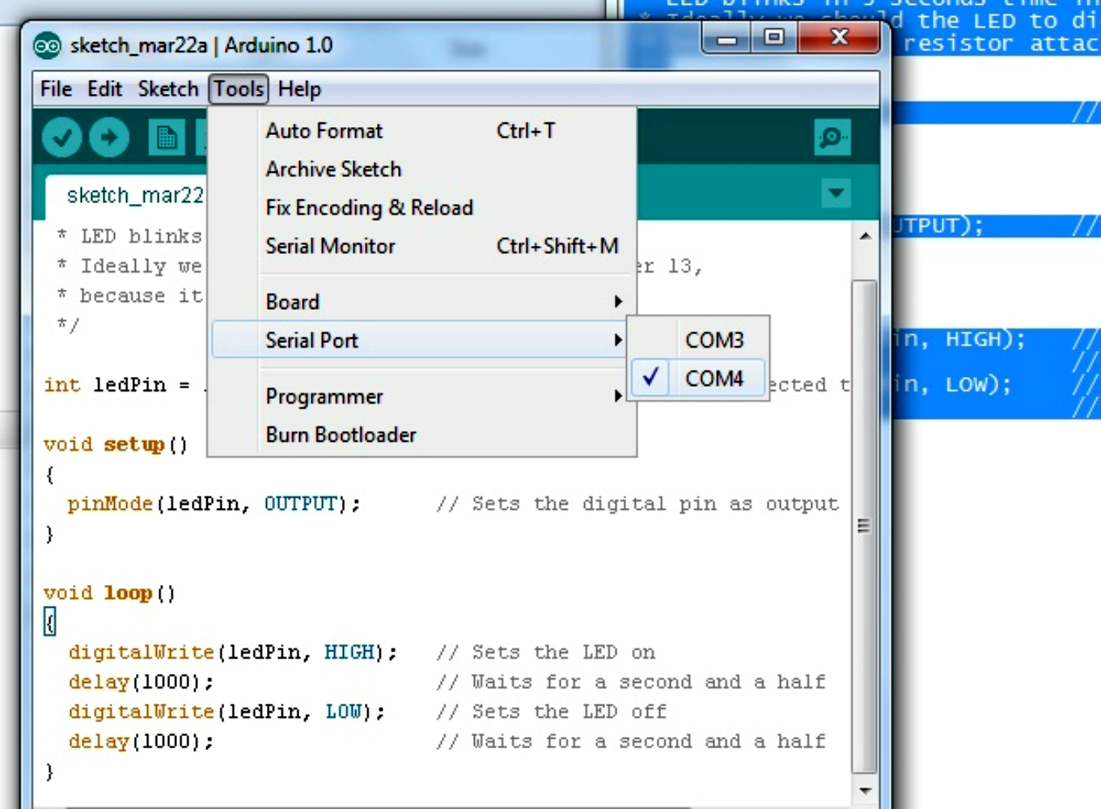This screenshot has width=1101, height=809.
Task: Select Serial Monitor menu entry
Action: pos(422,246)
